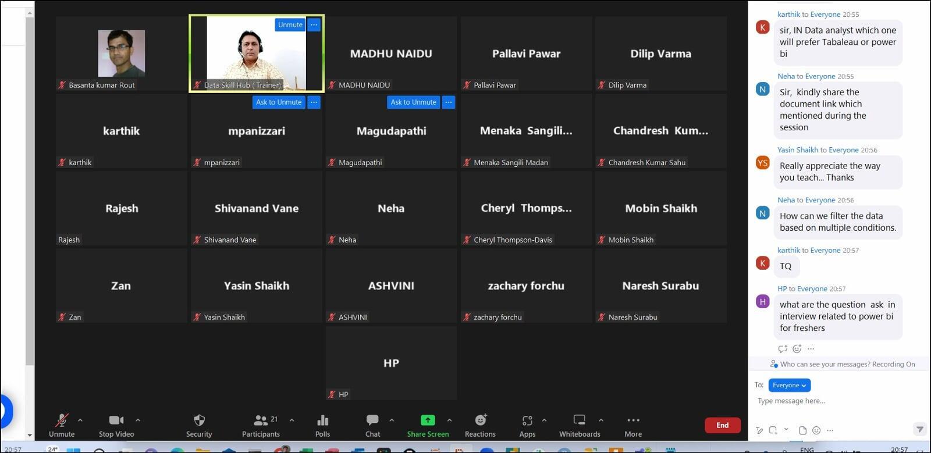Click Ask to Unmute for mpanizzari

[279, 102]
